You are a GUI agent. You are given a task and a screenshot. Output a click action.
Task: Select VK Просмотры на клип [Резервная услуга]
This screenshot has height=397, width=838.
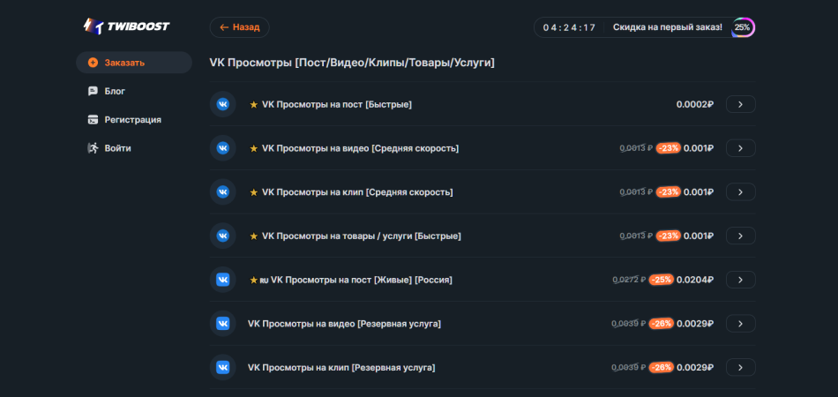341,367
